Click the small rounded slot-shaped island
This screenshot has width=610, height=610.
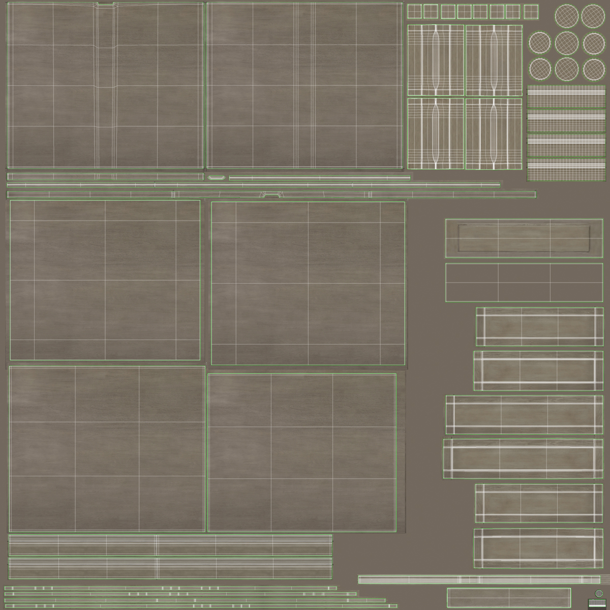pyautogui.click(x=217, y=177)
